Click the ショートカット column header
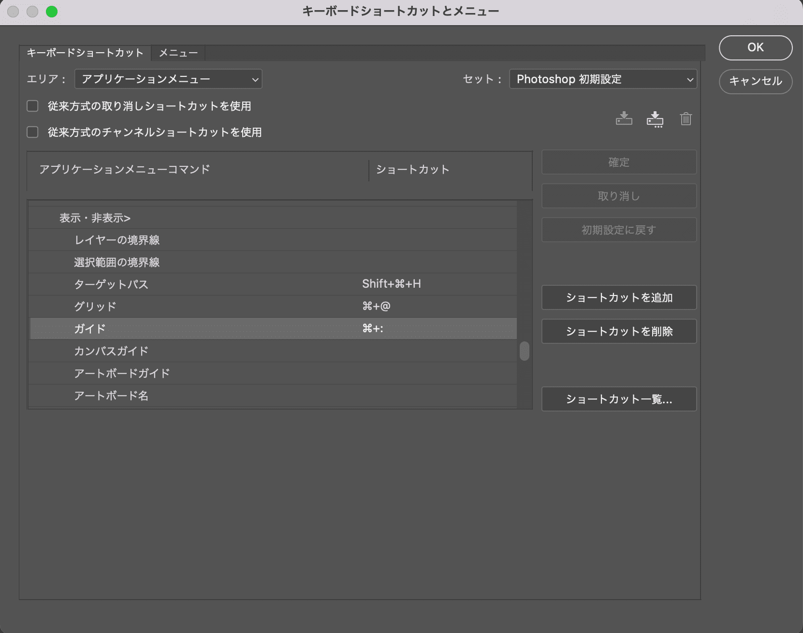803x633 pixels. click(413, 169)
